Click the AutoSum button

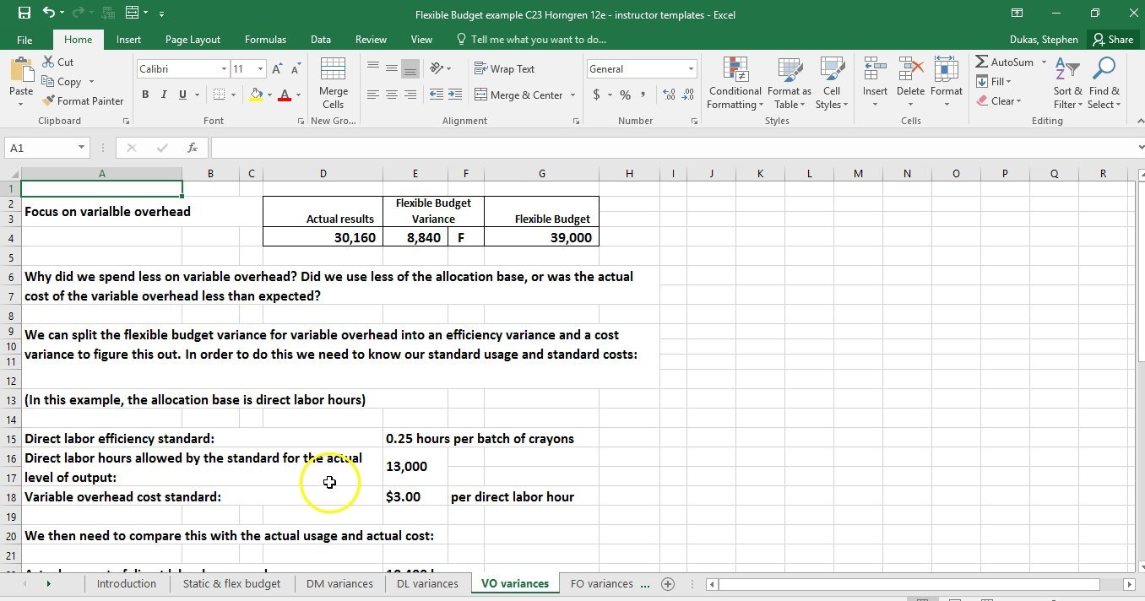click(x=1005, y=62)
